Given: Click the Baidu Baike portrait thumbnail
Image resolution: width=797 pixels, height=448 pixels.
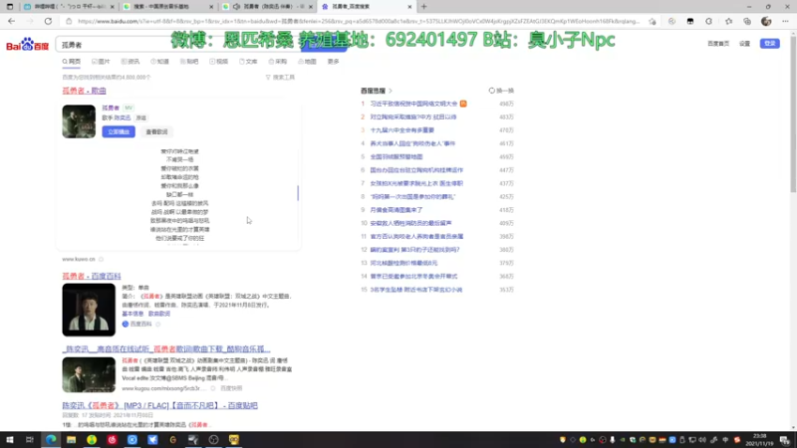Looking at the screenshot, I should pyautogui.click(x=89, y=310).
